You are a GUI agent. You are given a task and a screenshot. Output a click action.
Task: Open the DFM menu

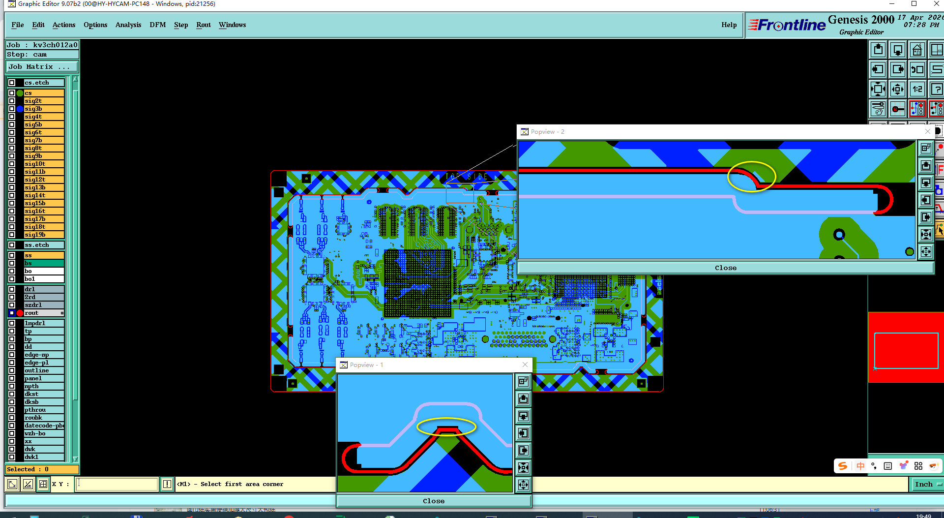click(158, 25)
